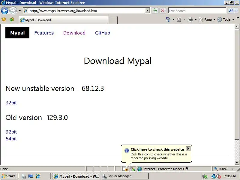Open search provider options dropdown
Image resolution: width=240 pixels, height=180 pixels.
point(236,10)
